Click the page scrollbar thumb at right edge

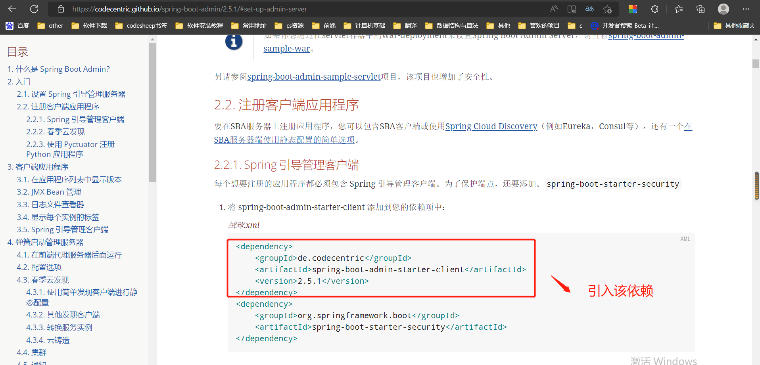[x=756, y=63]
